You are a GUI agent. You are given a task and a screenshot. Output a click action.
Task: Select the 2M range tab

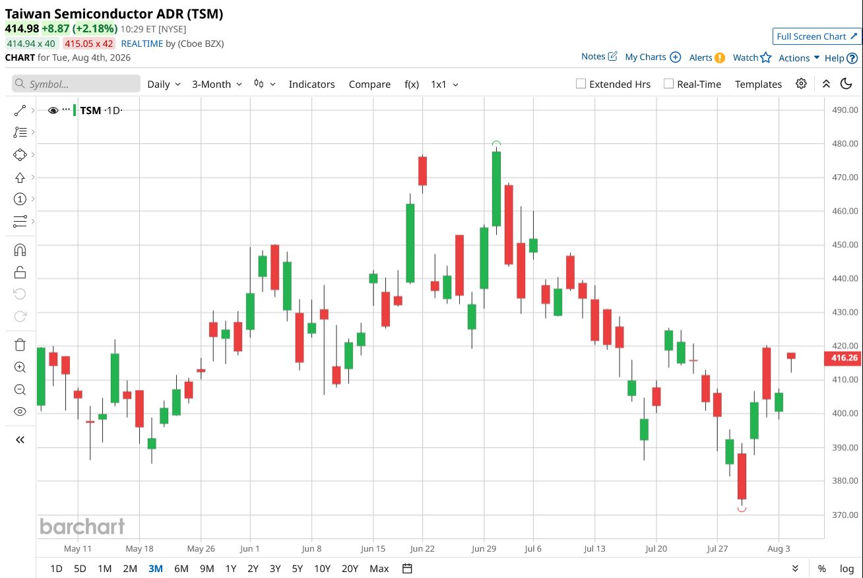point(130,569)
